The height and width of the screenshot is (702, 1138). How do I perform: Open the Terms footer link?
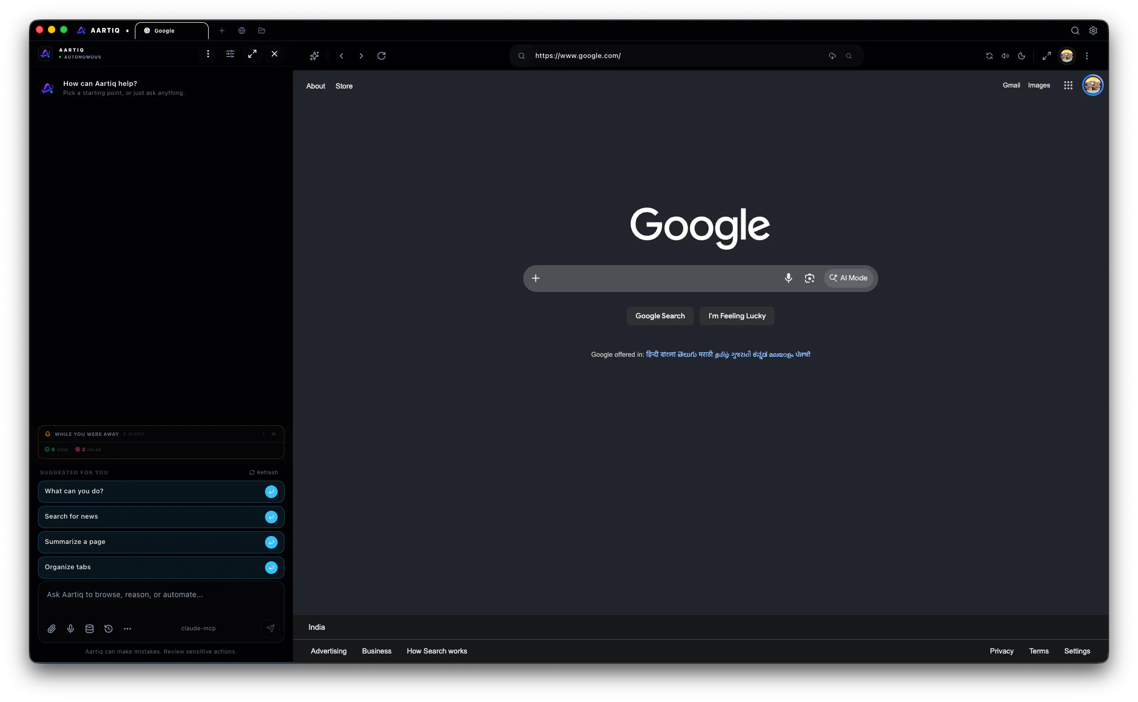point(1039,651)
